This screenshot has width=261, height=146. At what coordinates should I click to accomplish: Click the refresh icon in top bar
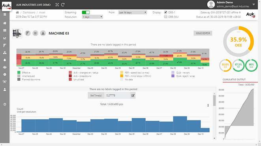pyautogui.click(x=63, y=5)
